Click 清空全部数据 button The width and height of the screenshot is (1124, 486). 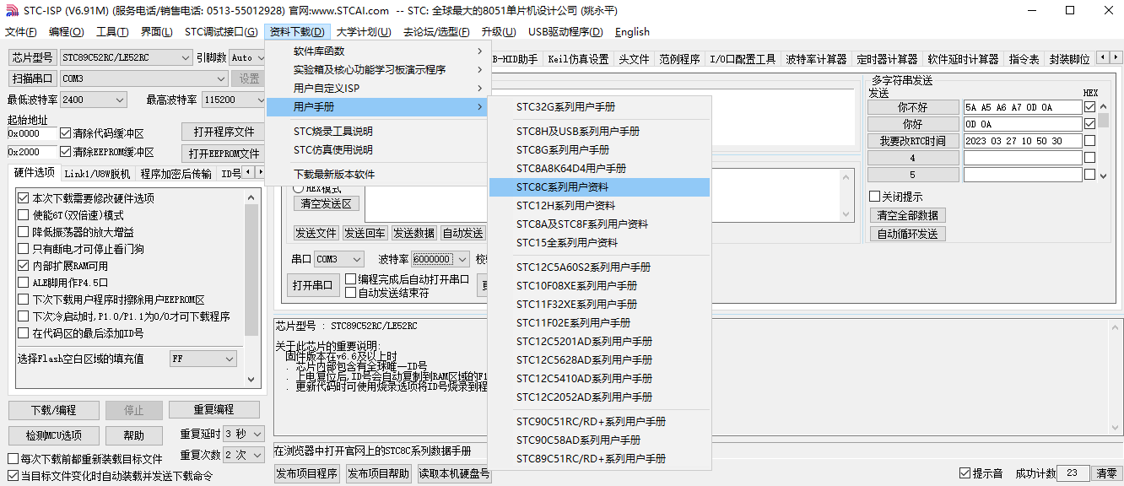[907, 215]
